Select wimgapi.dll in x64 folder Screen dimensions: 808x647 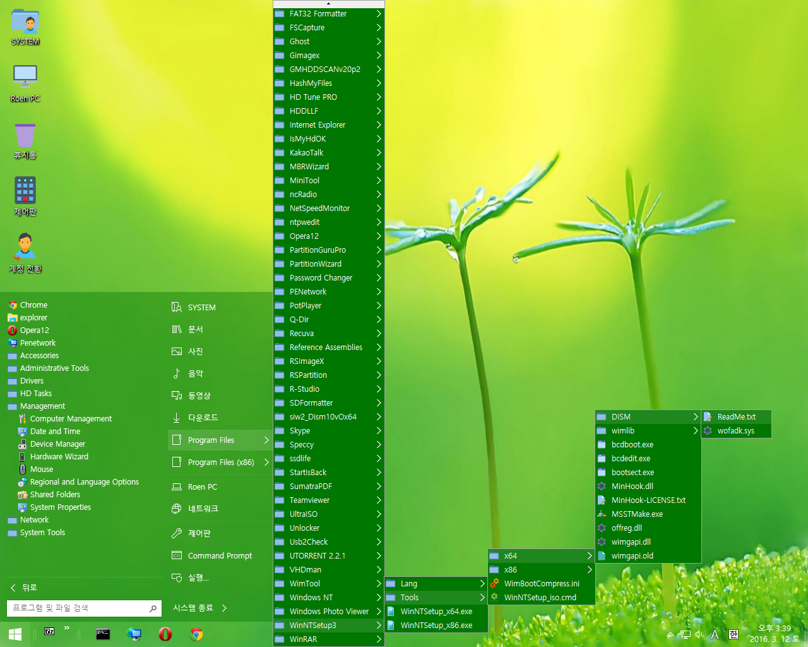[x=648, y=542]
